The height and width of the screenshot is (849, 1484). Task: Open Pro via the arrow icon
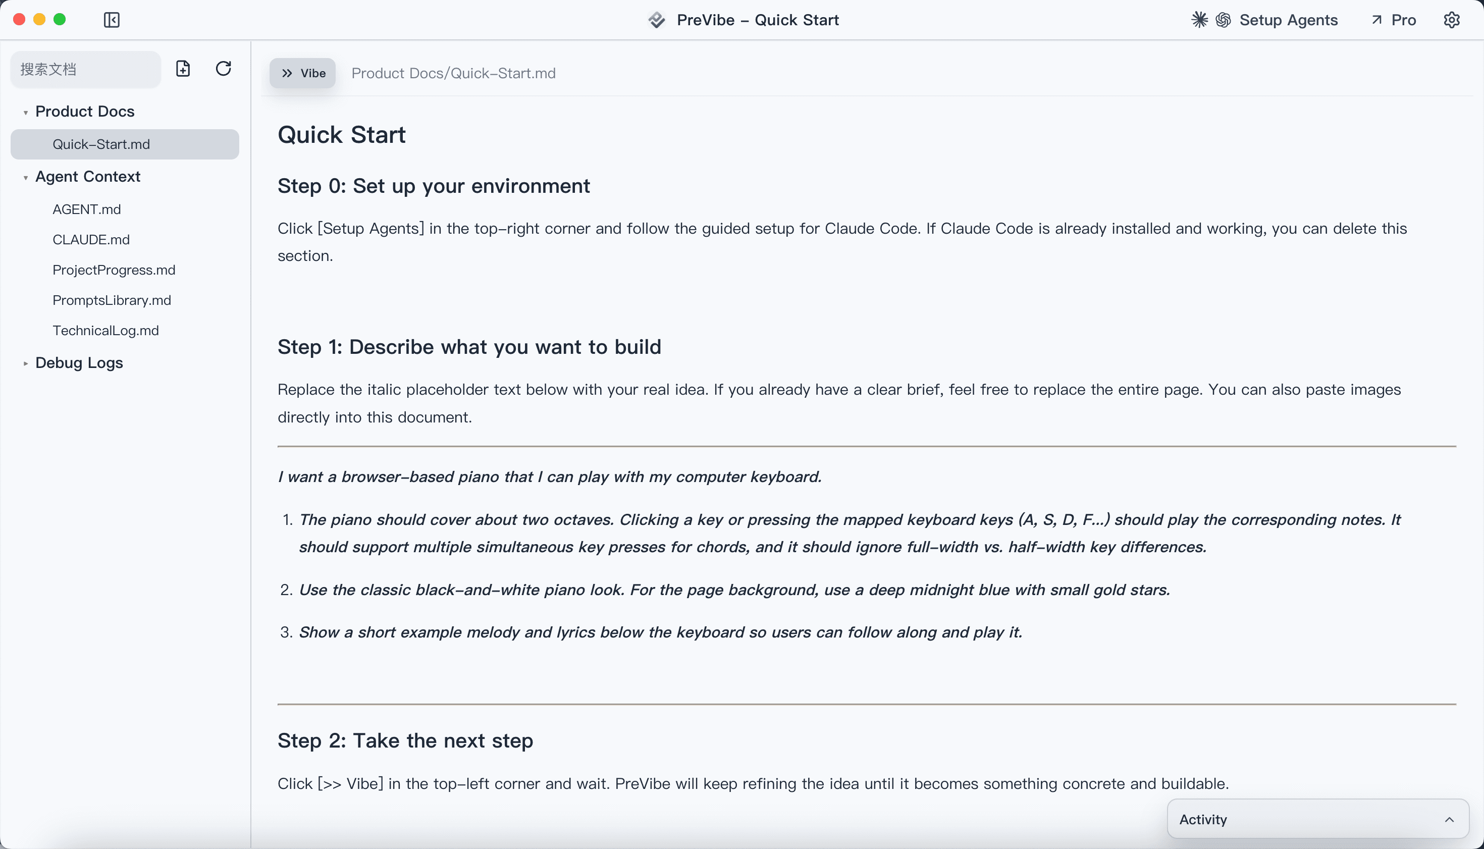[x=1376, y=19]
